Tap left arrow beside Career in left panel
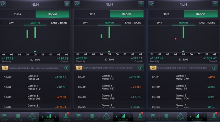 42,117
